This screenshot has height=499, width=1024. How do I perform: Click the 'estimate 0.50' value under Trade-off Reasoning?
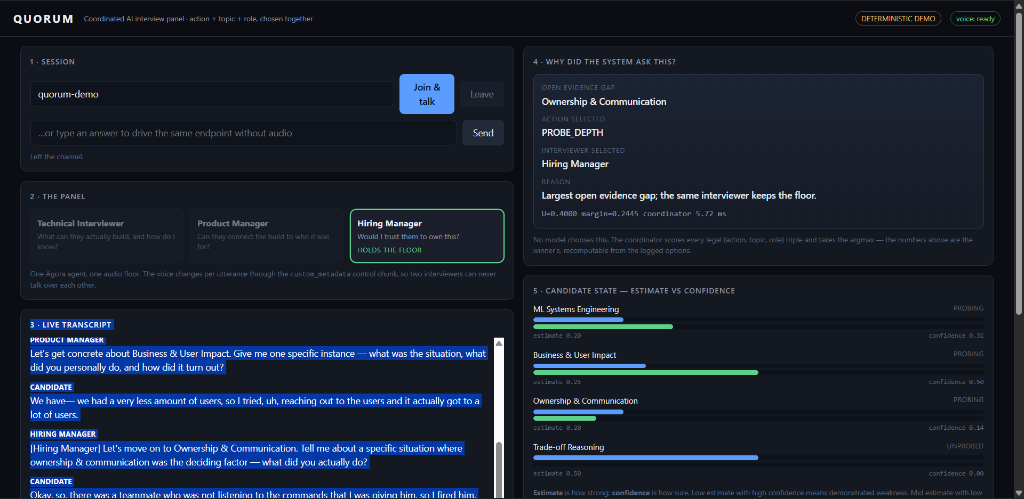coord(557,473)
